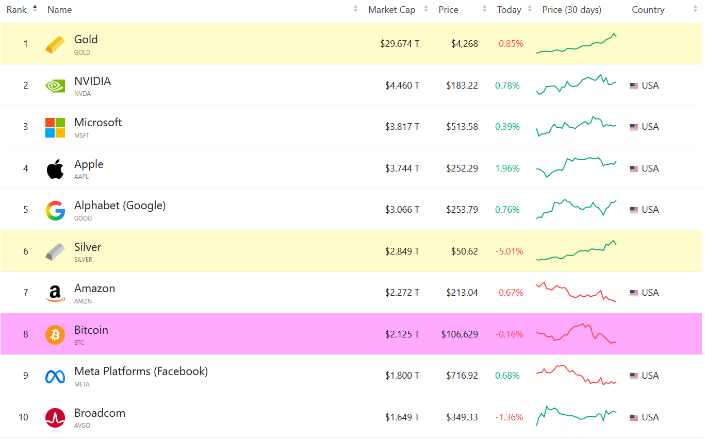Click the Microsoft logo icon
This screenshot has width=705, height=440.
(x=55, y=127)
